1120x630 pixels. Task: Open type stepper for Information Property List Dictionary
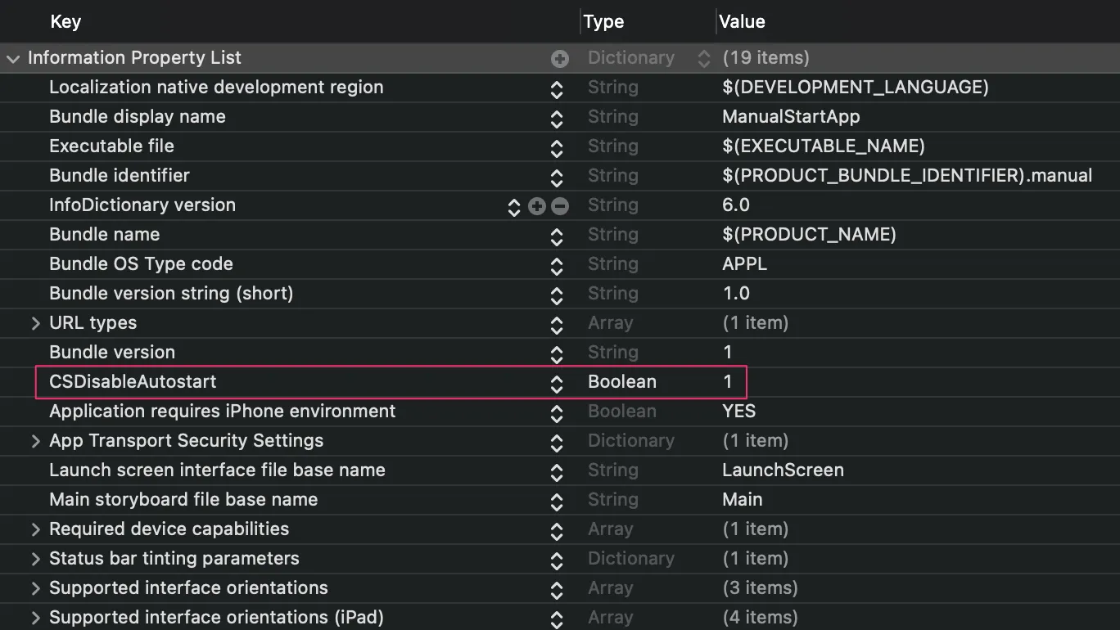click(703, 59)
